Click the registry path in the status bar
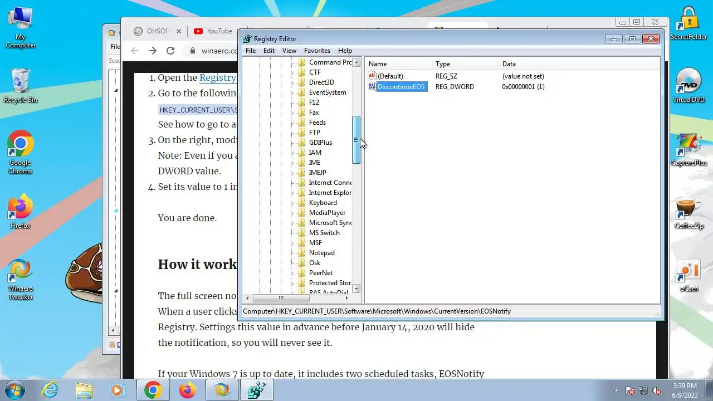This screenshot has width=713, height=401. tap(377, 311)
